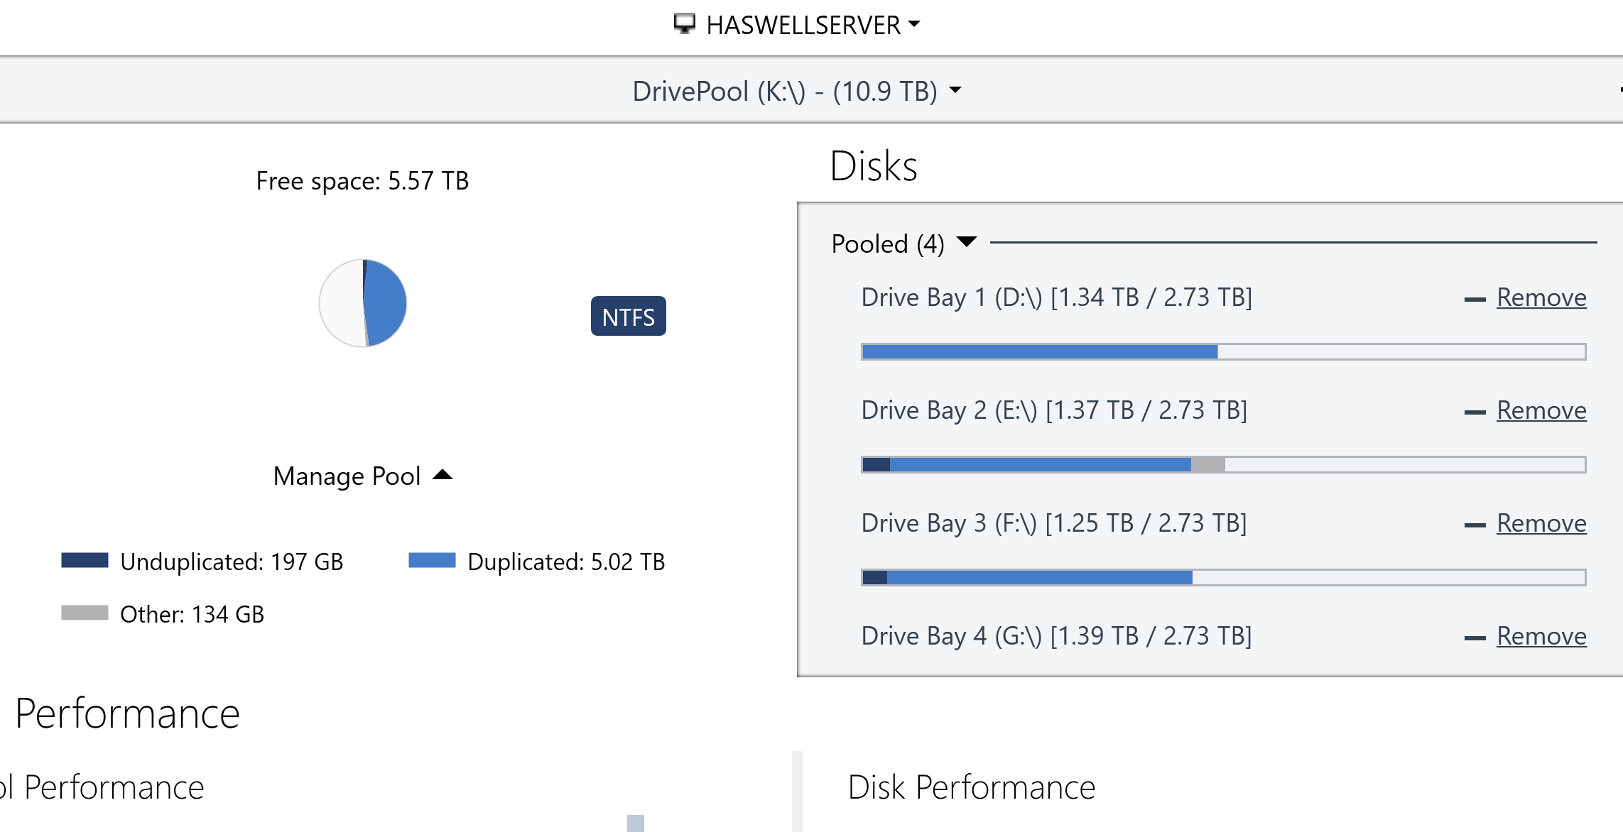
Task: Click the Performance section heading
Action: 127,714
